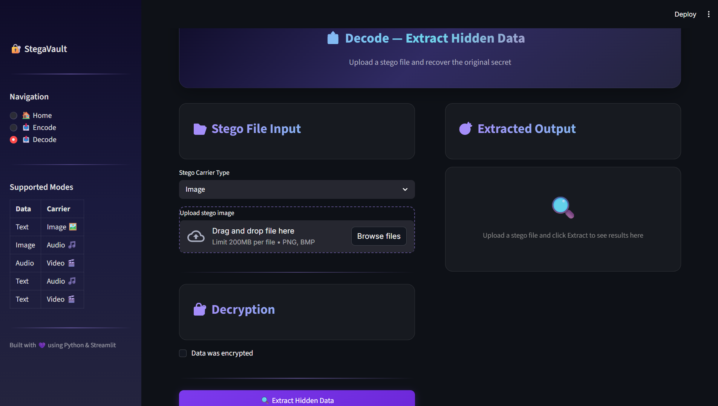Click the Decode header clipboard icon
The image size is (718, 406).
333,38
